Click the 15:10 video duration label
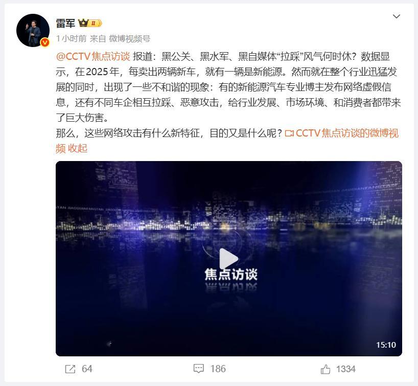This screenshot has width=418, height=386. [386, 345]
